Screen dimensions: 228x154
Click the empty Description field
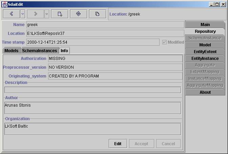pos(92,90)
